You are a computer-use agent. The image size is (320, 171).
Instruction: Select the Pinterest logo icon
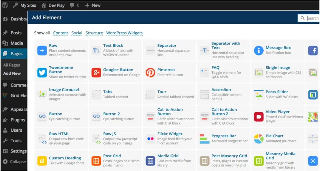click(150, 72)
